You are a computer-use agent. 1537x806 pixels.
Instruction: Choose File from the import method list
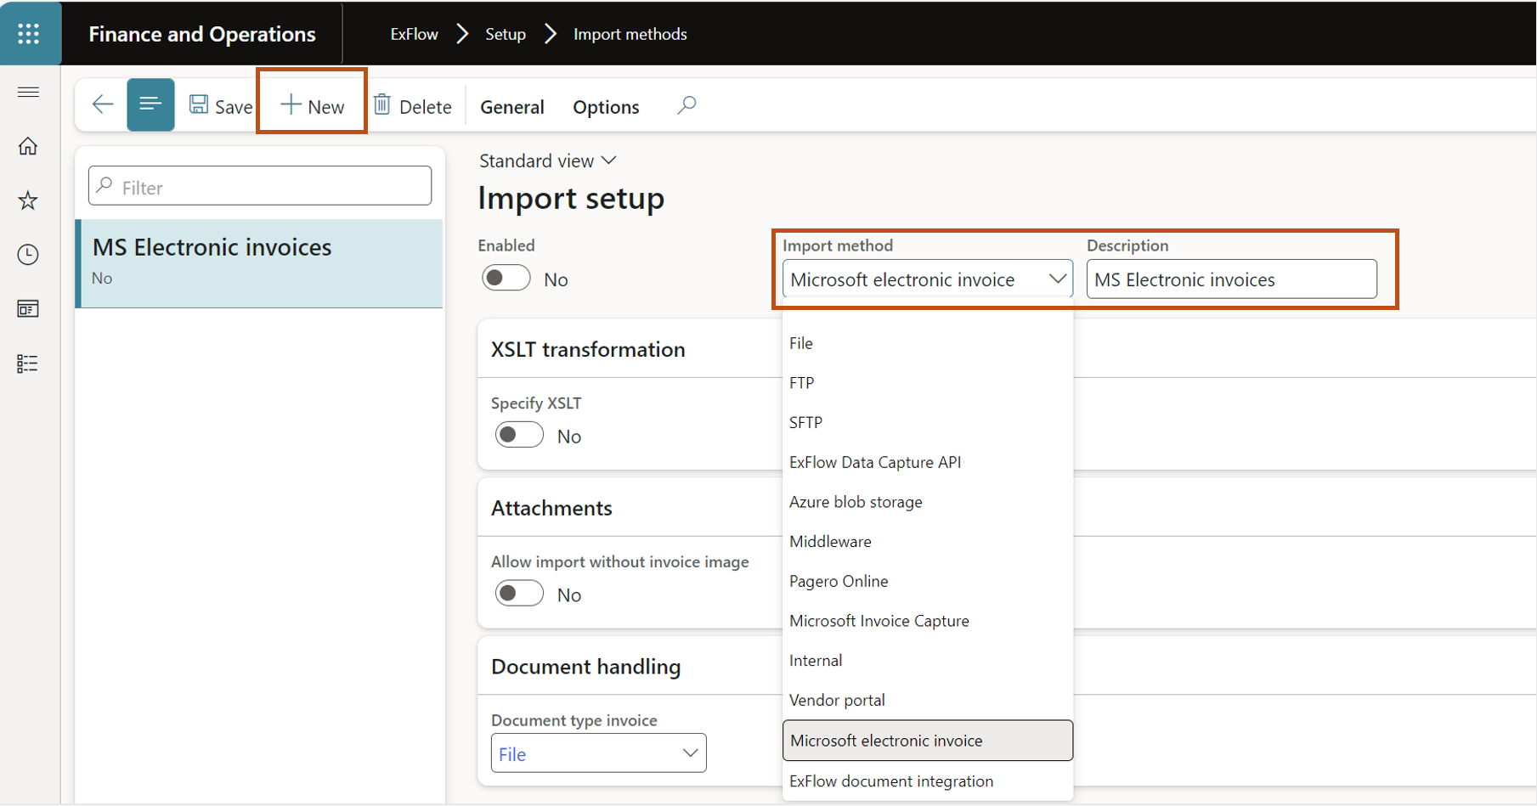(927, 343)
